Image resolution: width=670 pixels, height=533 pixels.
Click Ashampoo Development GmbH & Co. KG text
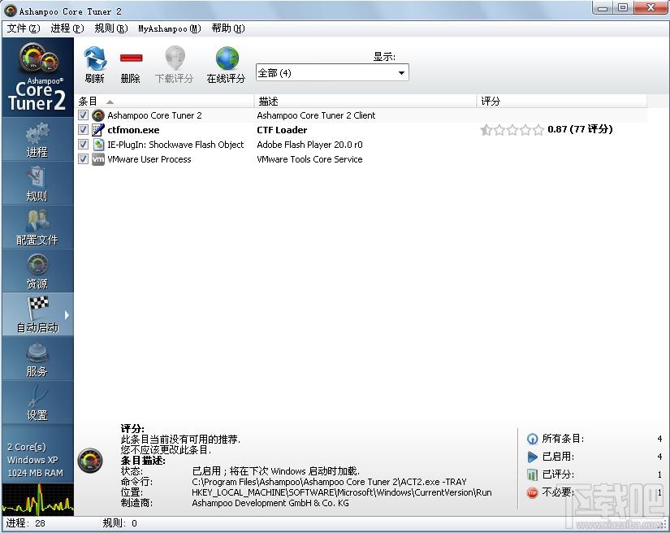[270, 503]
